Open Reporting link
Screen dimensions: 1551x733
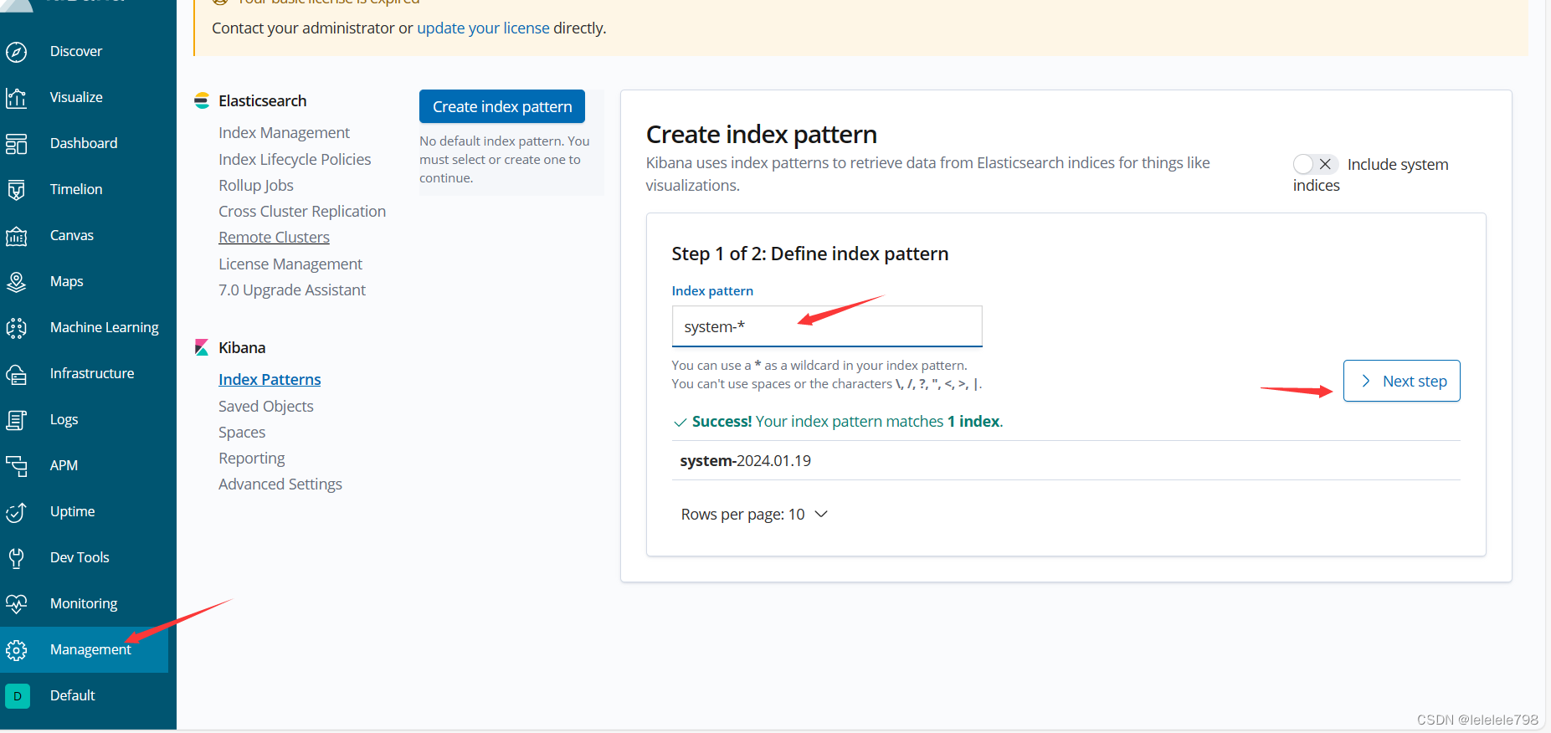tap(251, 458)
